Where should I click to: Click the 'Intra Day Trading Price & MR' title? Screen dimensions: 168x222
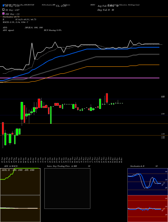(62, 166)
